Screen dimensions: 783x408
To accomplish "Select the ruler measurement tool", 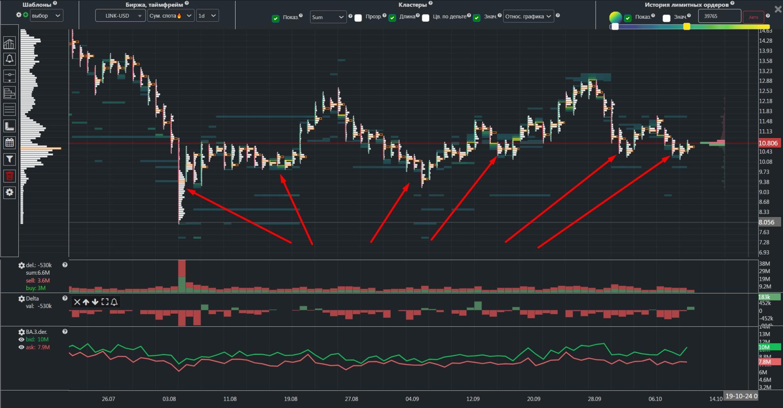I will pos(9,126).
